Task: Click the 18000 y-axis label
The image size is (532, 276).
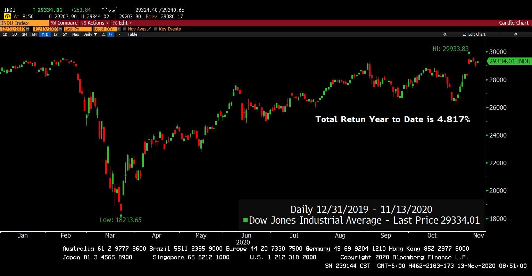Action: 498,219
